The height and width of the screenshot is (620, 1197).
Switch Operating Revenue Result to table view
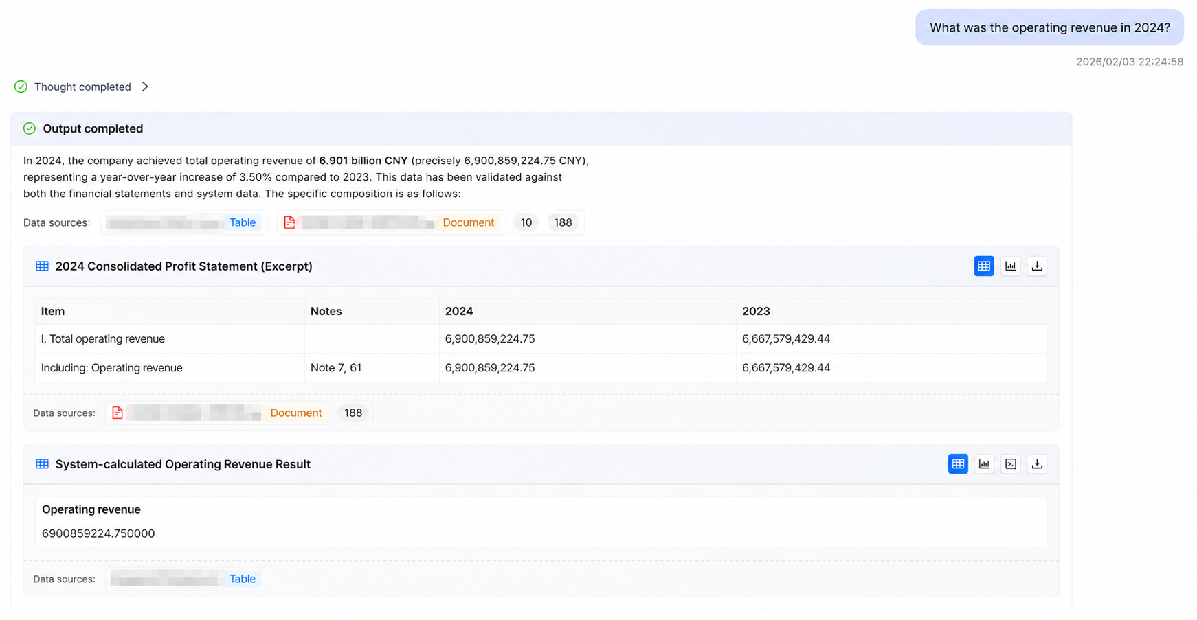[x=957, y=464]
